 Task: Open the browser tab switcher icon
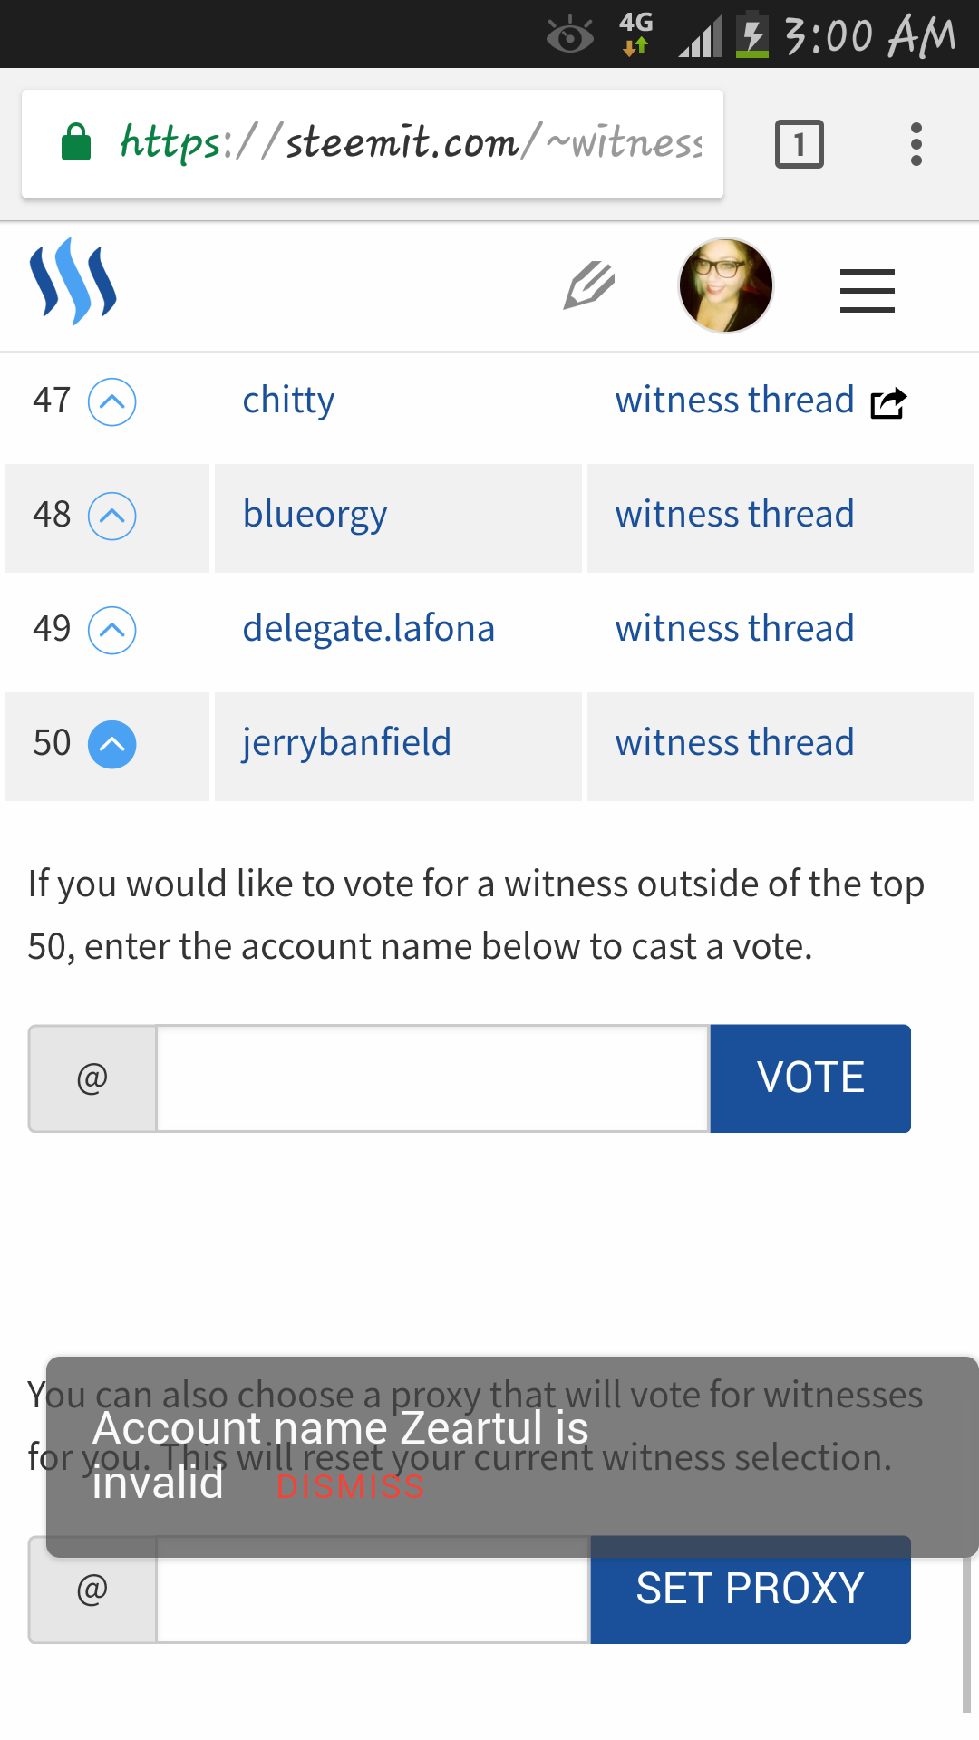pos(800,144)
